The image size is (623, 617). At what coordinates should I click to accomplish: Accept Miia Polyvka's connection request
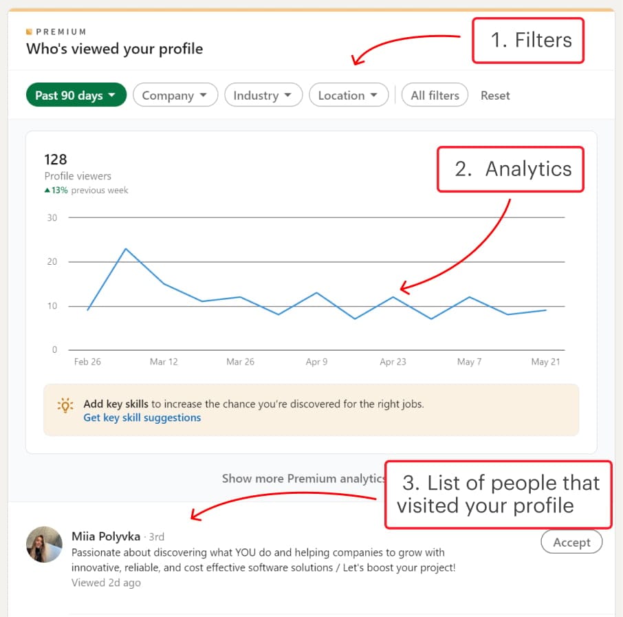[x=571, y=542]
